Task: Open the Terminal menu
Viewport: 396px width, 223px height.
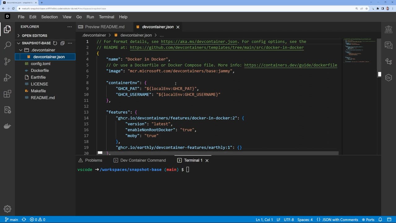Action: coord(106,17)
